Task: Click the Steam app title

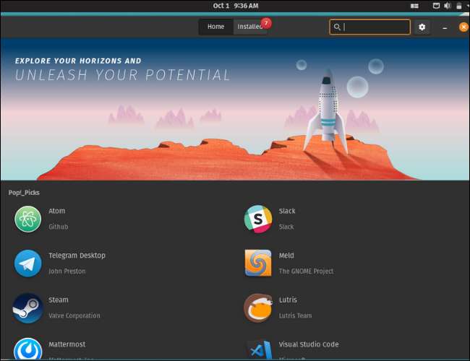Action: click(59, 300)
